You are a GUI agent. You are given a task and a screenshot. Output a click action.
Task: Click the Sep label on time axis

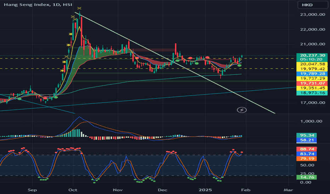(32, 190)
